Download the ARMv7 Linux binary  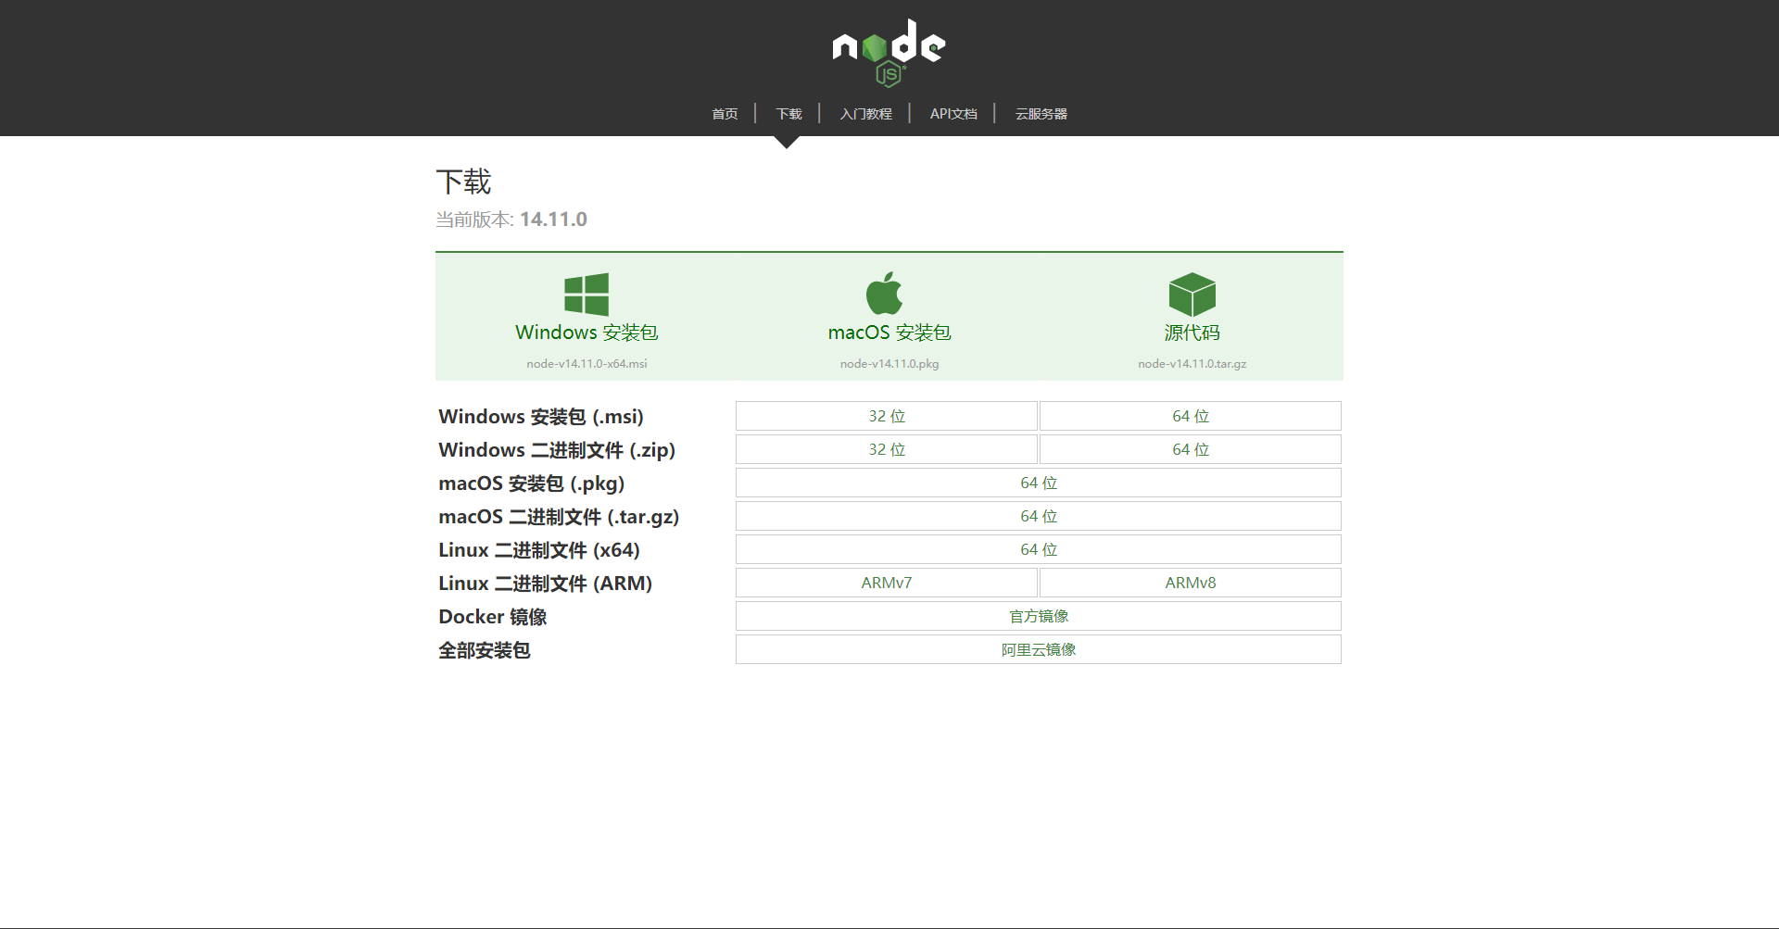[x=887, y=583]
